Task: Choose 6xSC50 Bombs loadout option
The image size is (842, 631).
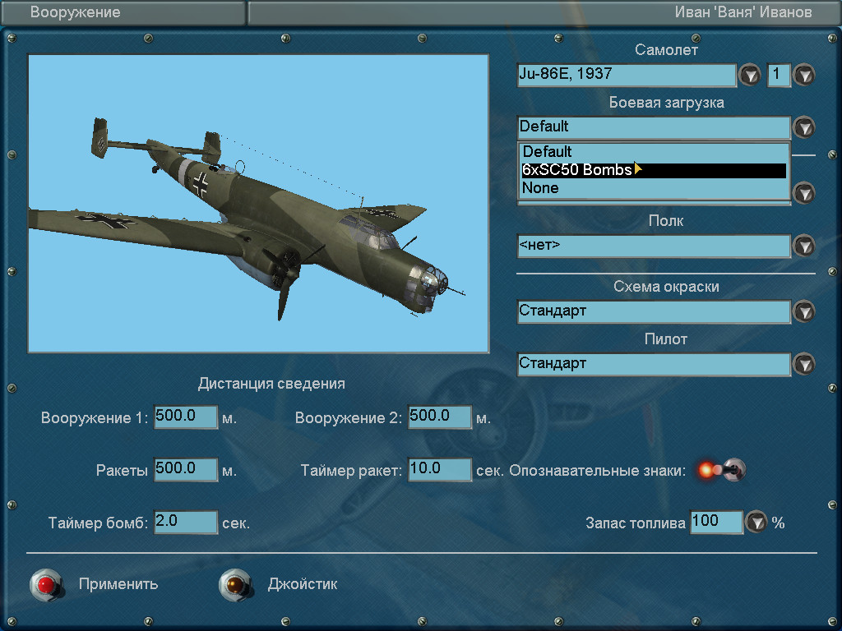Action: click(x=654, y=170)
